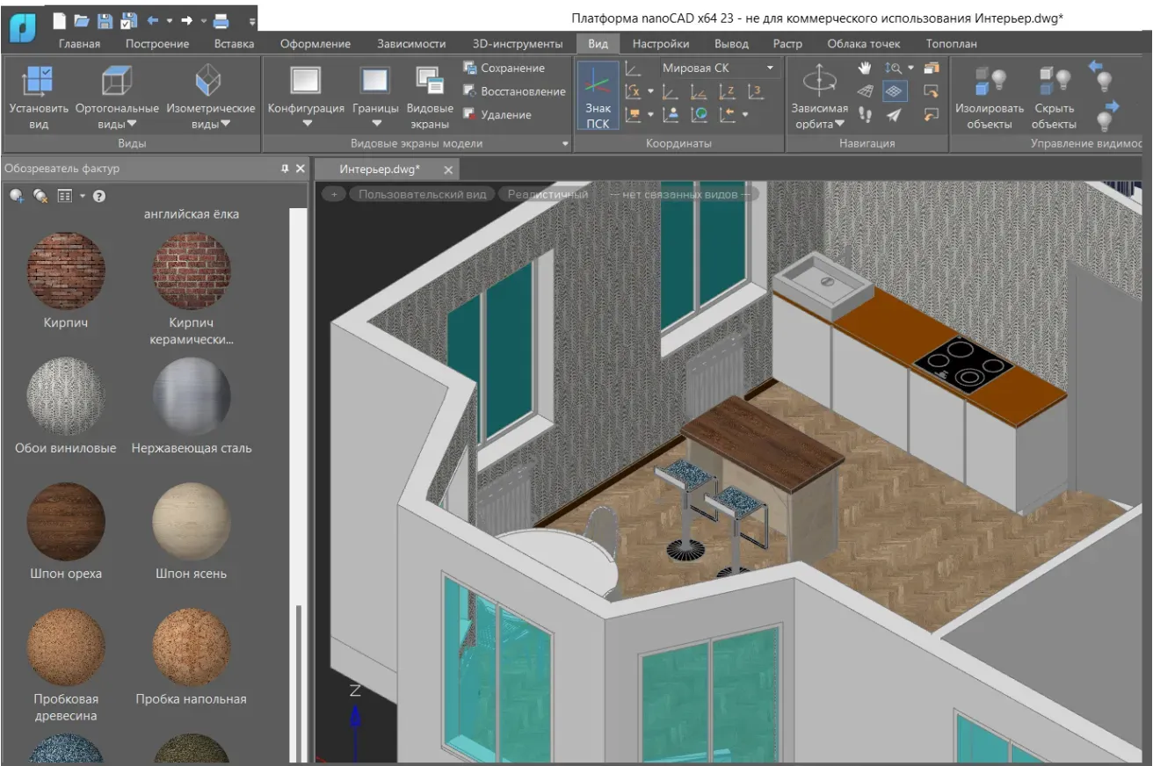Select the pan hand tool in Навигация
The image size is (1153, 766).
[866, 68]
